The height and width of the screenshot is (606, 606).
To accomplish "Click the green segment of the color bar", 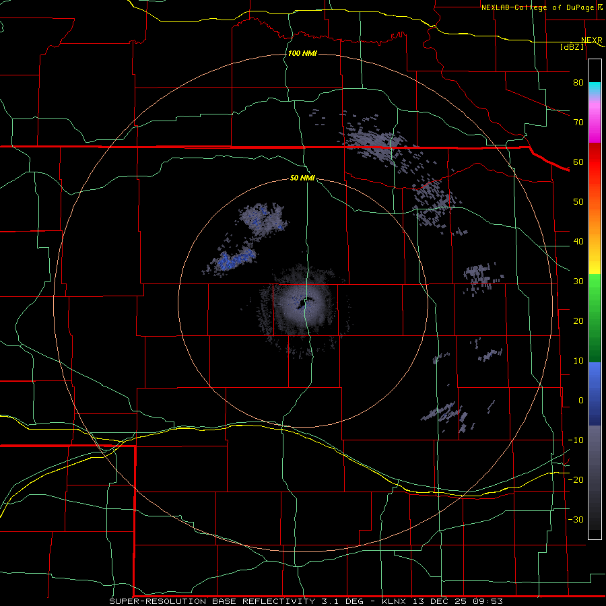I will [x=595, y=318].
